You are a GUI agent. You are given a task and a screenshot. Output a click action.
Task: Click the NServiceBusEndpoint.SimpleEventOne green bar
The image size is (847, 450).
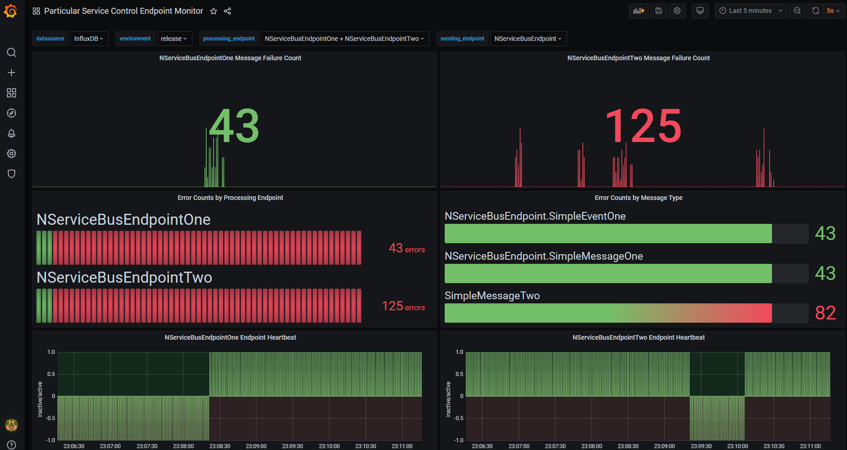point(608,234)
